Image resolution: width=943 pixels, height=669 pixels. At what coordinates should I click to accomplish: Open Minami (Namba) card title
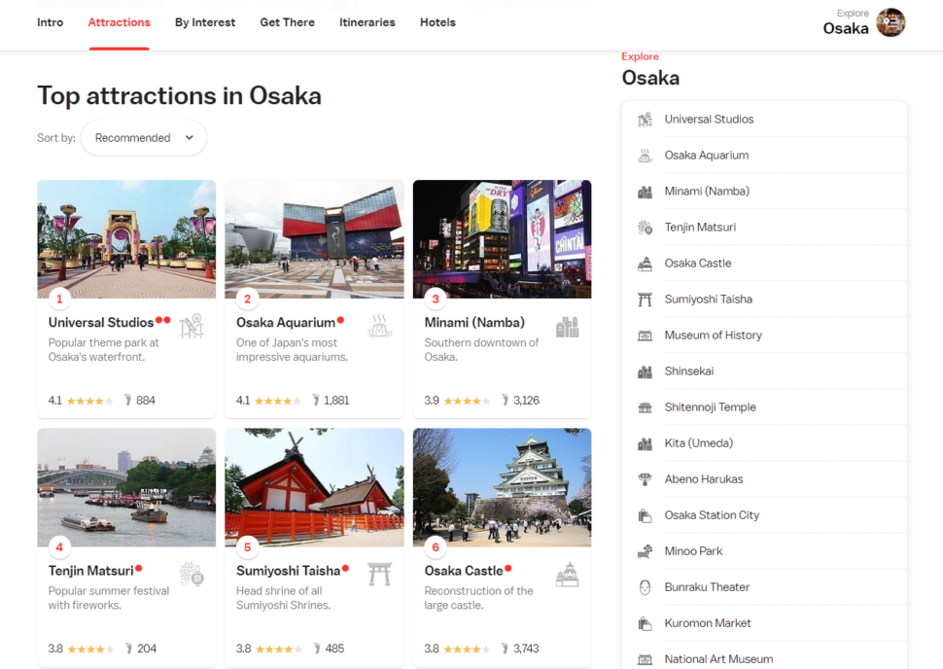(x=474, y=323)
